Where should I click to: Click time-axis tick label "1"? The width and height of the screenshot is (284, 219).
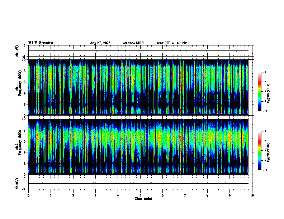point(51,195)
